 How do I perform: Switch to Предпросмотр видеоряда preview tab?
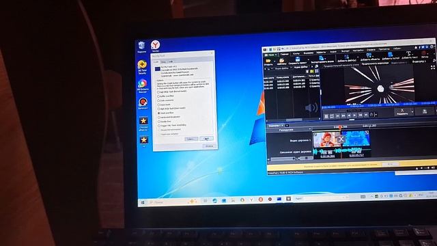click(375, 64)
